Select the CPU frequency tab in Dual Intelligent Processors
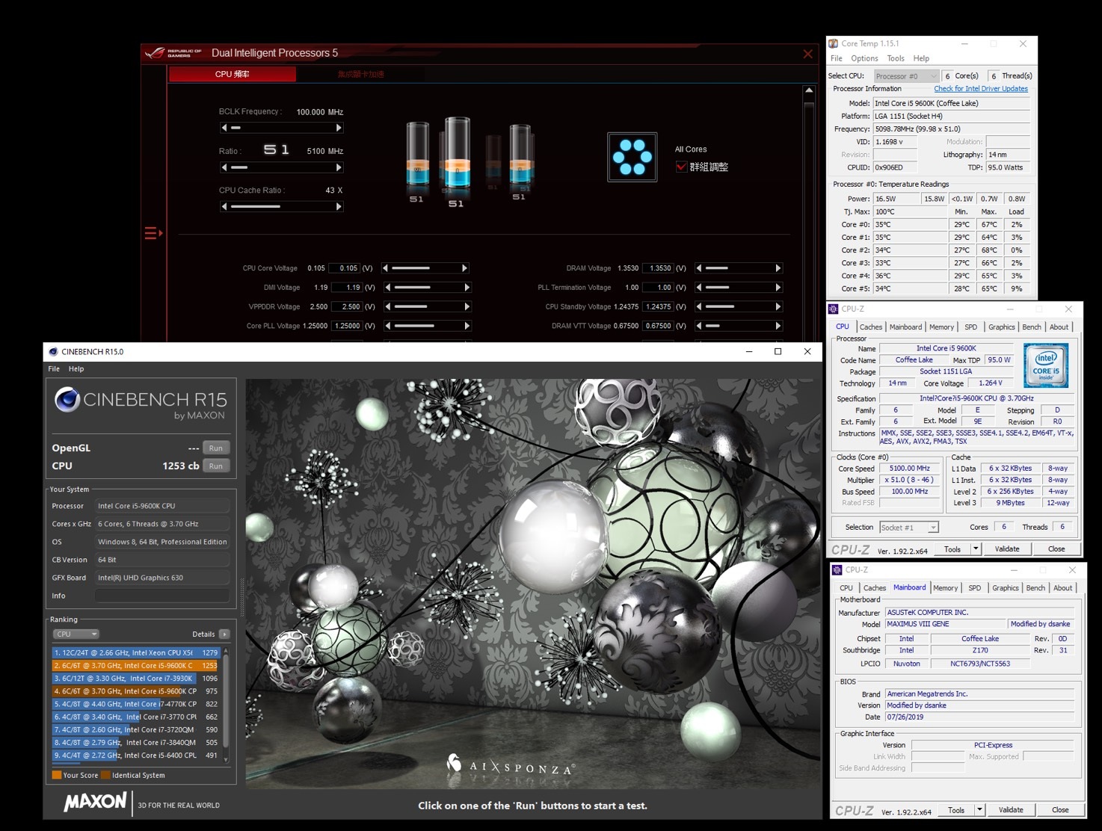This screenshot has width=1102, height=831. tap(233, 74)
